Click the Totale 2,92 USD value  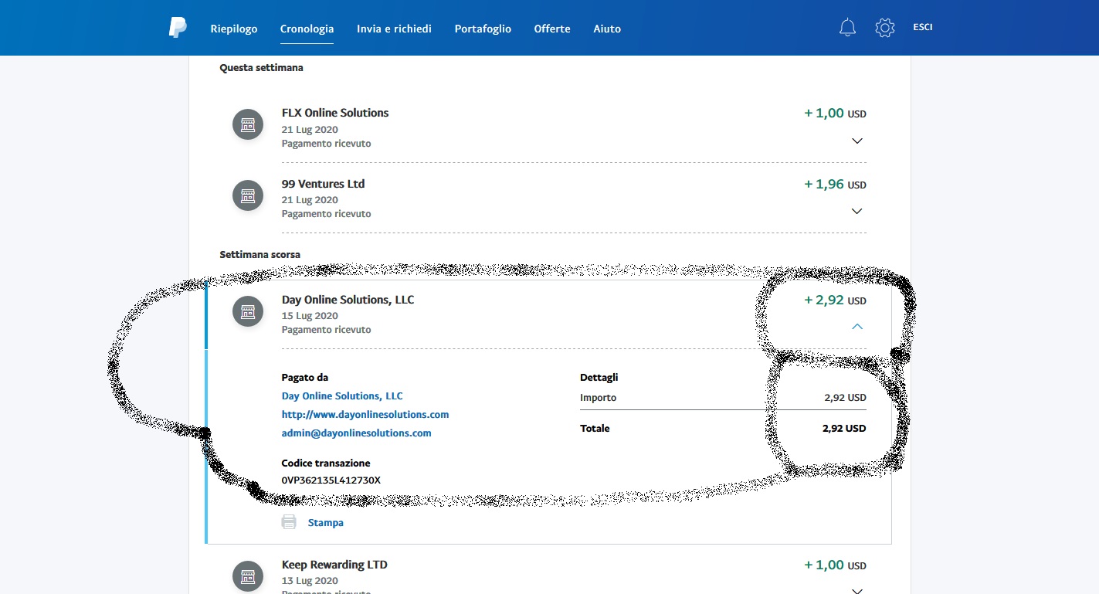click(x=844, y=428)
